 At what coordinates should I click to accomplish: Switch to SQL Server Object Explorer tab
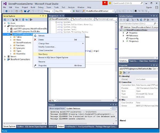pos(36,127)
